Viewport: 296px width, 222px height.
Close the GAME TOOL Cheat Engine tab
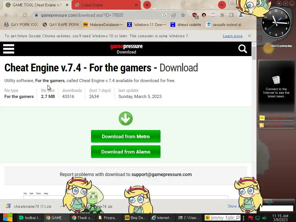click(67, 5)
